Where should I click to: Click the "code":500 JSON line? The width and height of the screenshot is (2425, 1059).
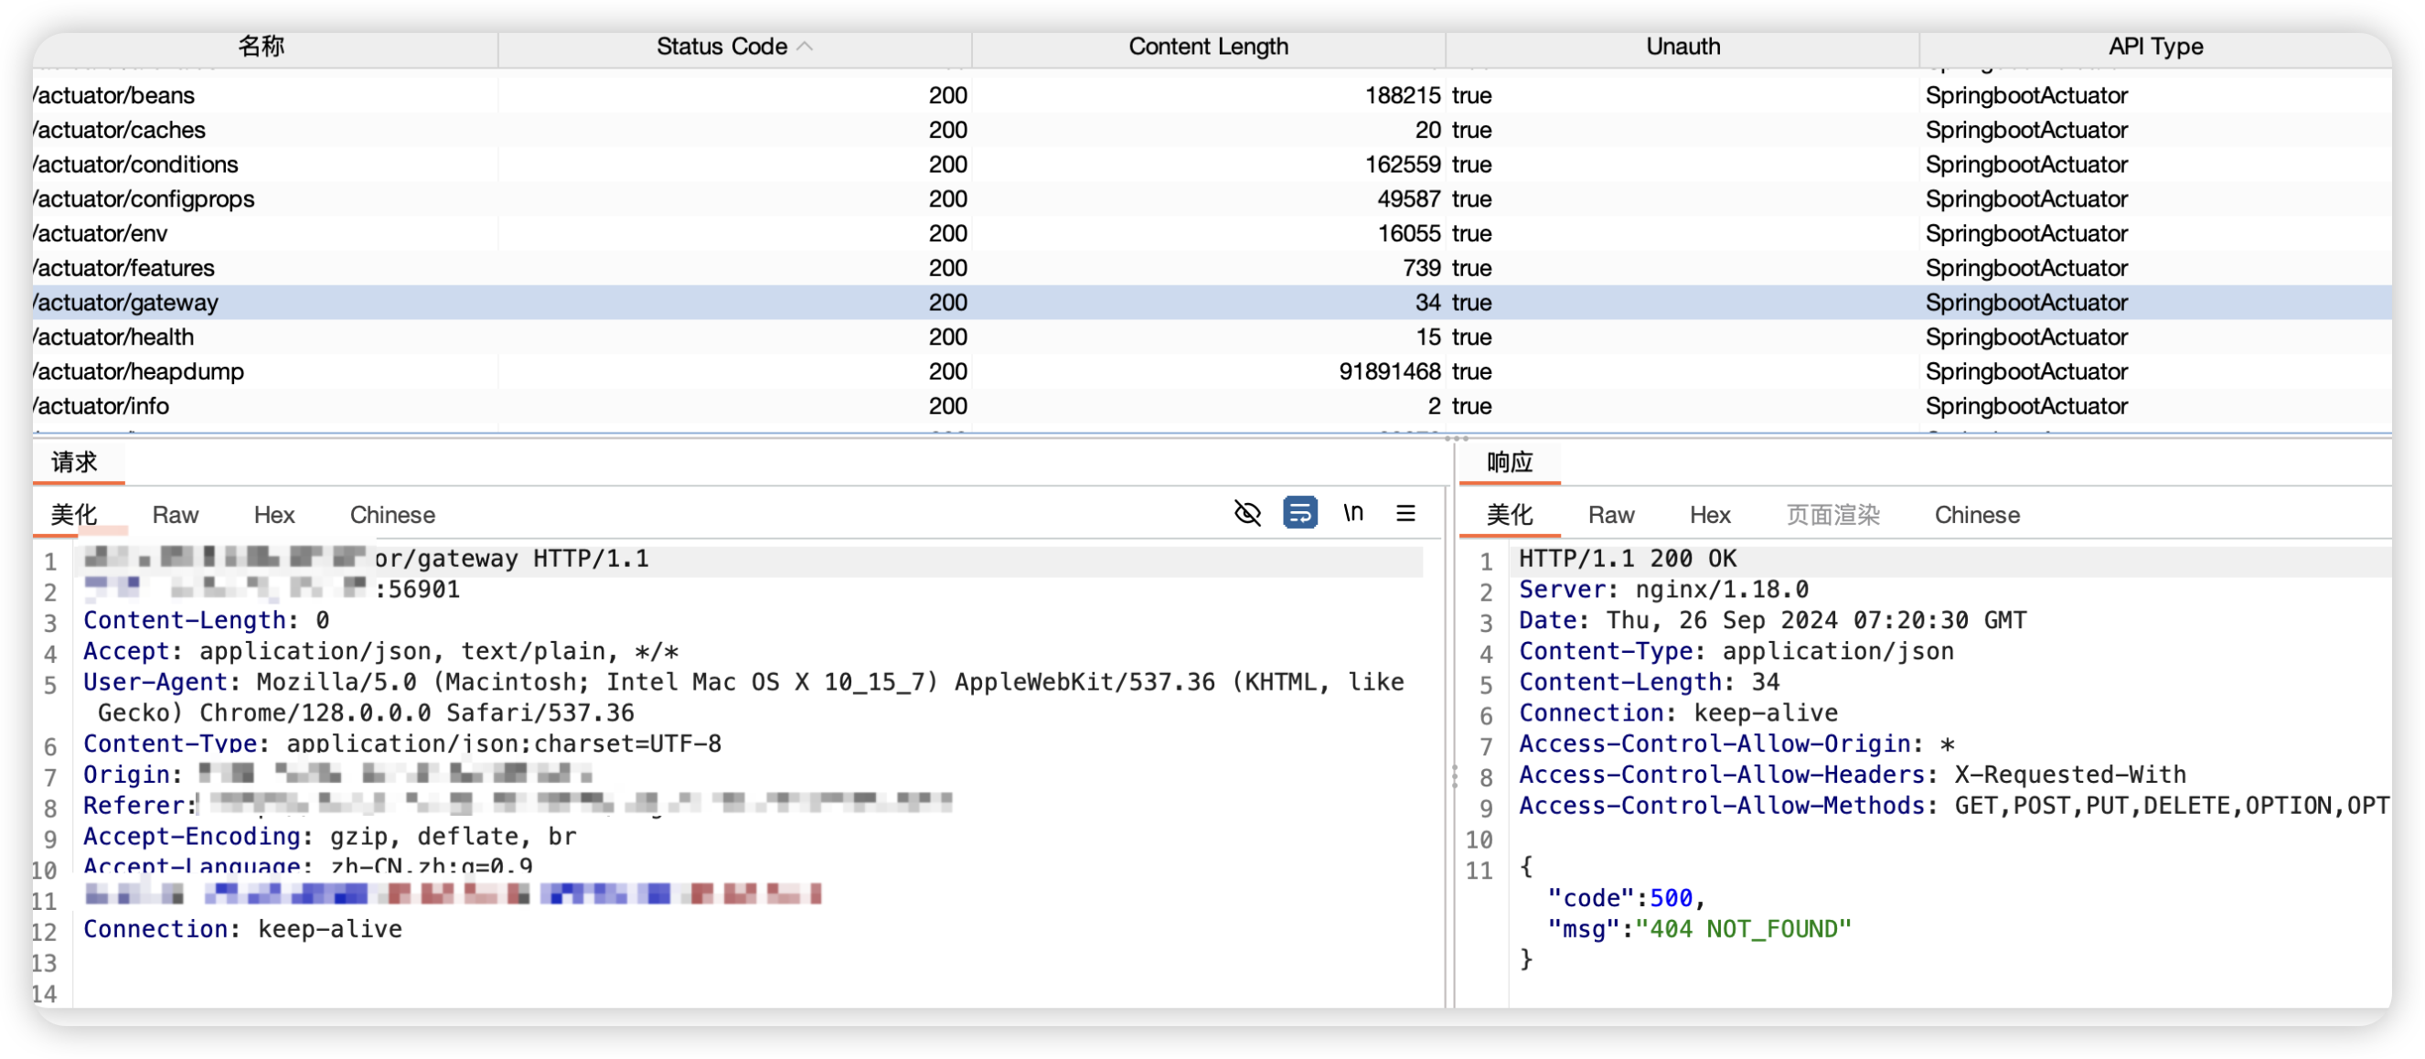(1626, 898)
